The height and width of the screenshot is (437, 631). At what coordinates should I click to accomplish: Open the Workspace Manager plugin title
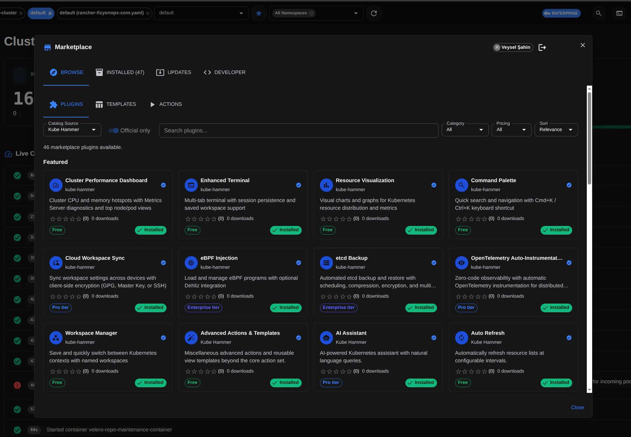pyautogui.click(x=91, y=333)
